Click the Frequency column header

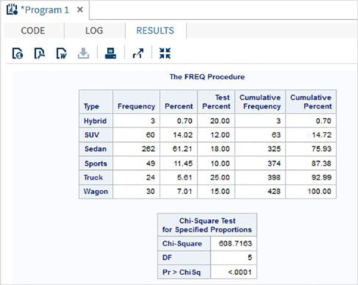point(137,106)
